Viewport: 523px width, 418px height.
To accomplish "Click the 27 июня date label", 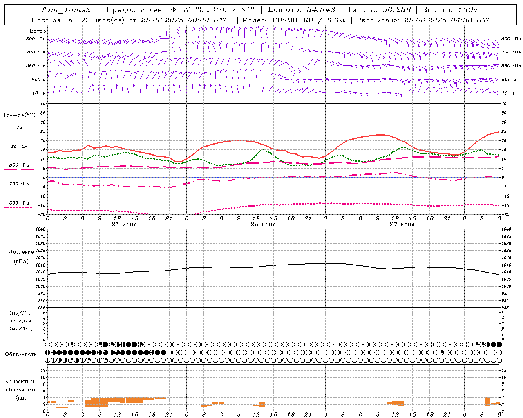I will [x=402, y=224].
